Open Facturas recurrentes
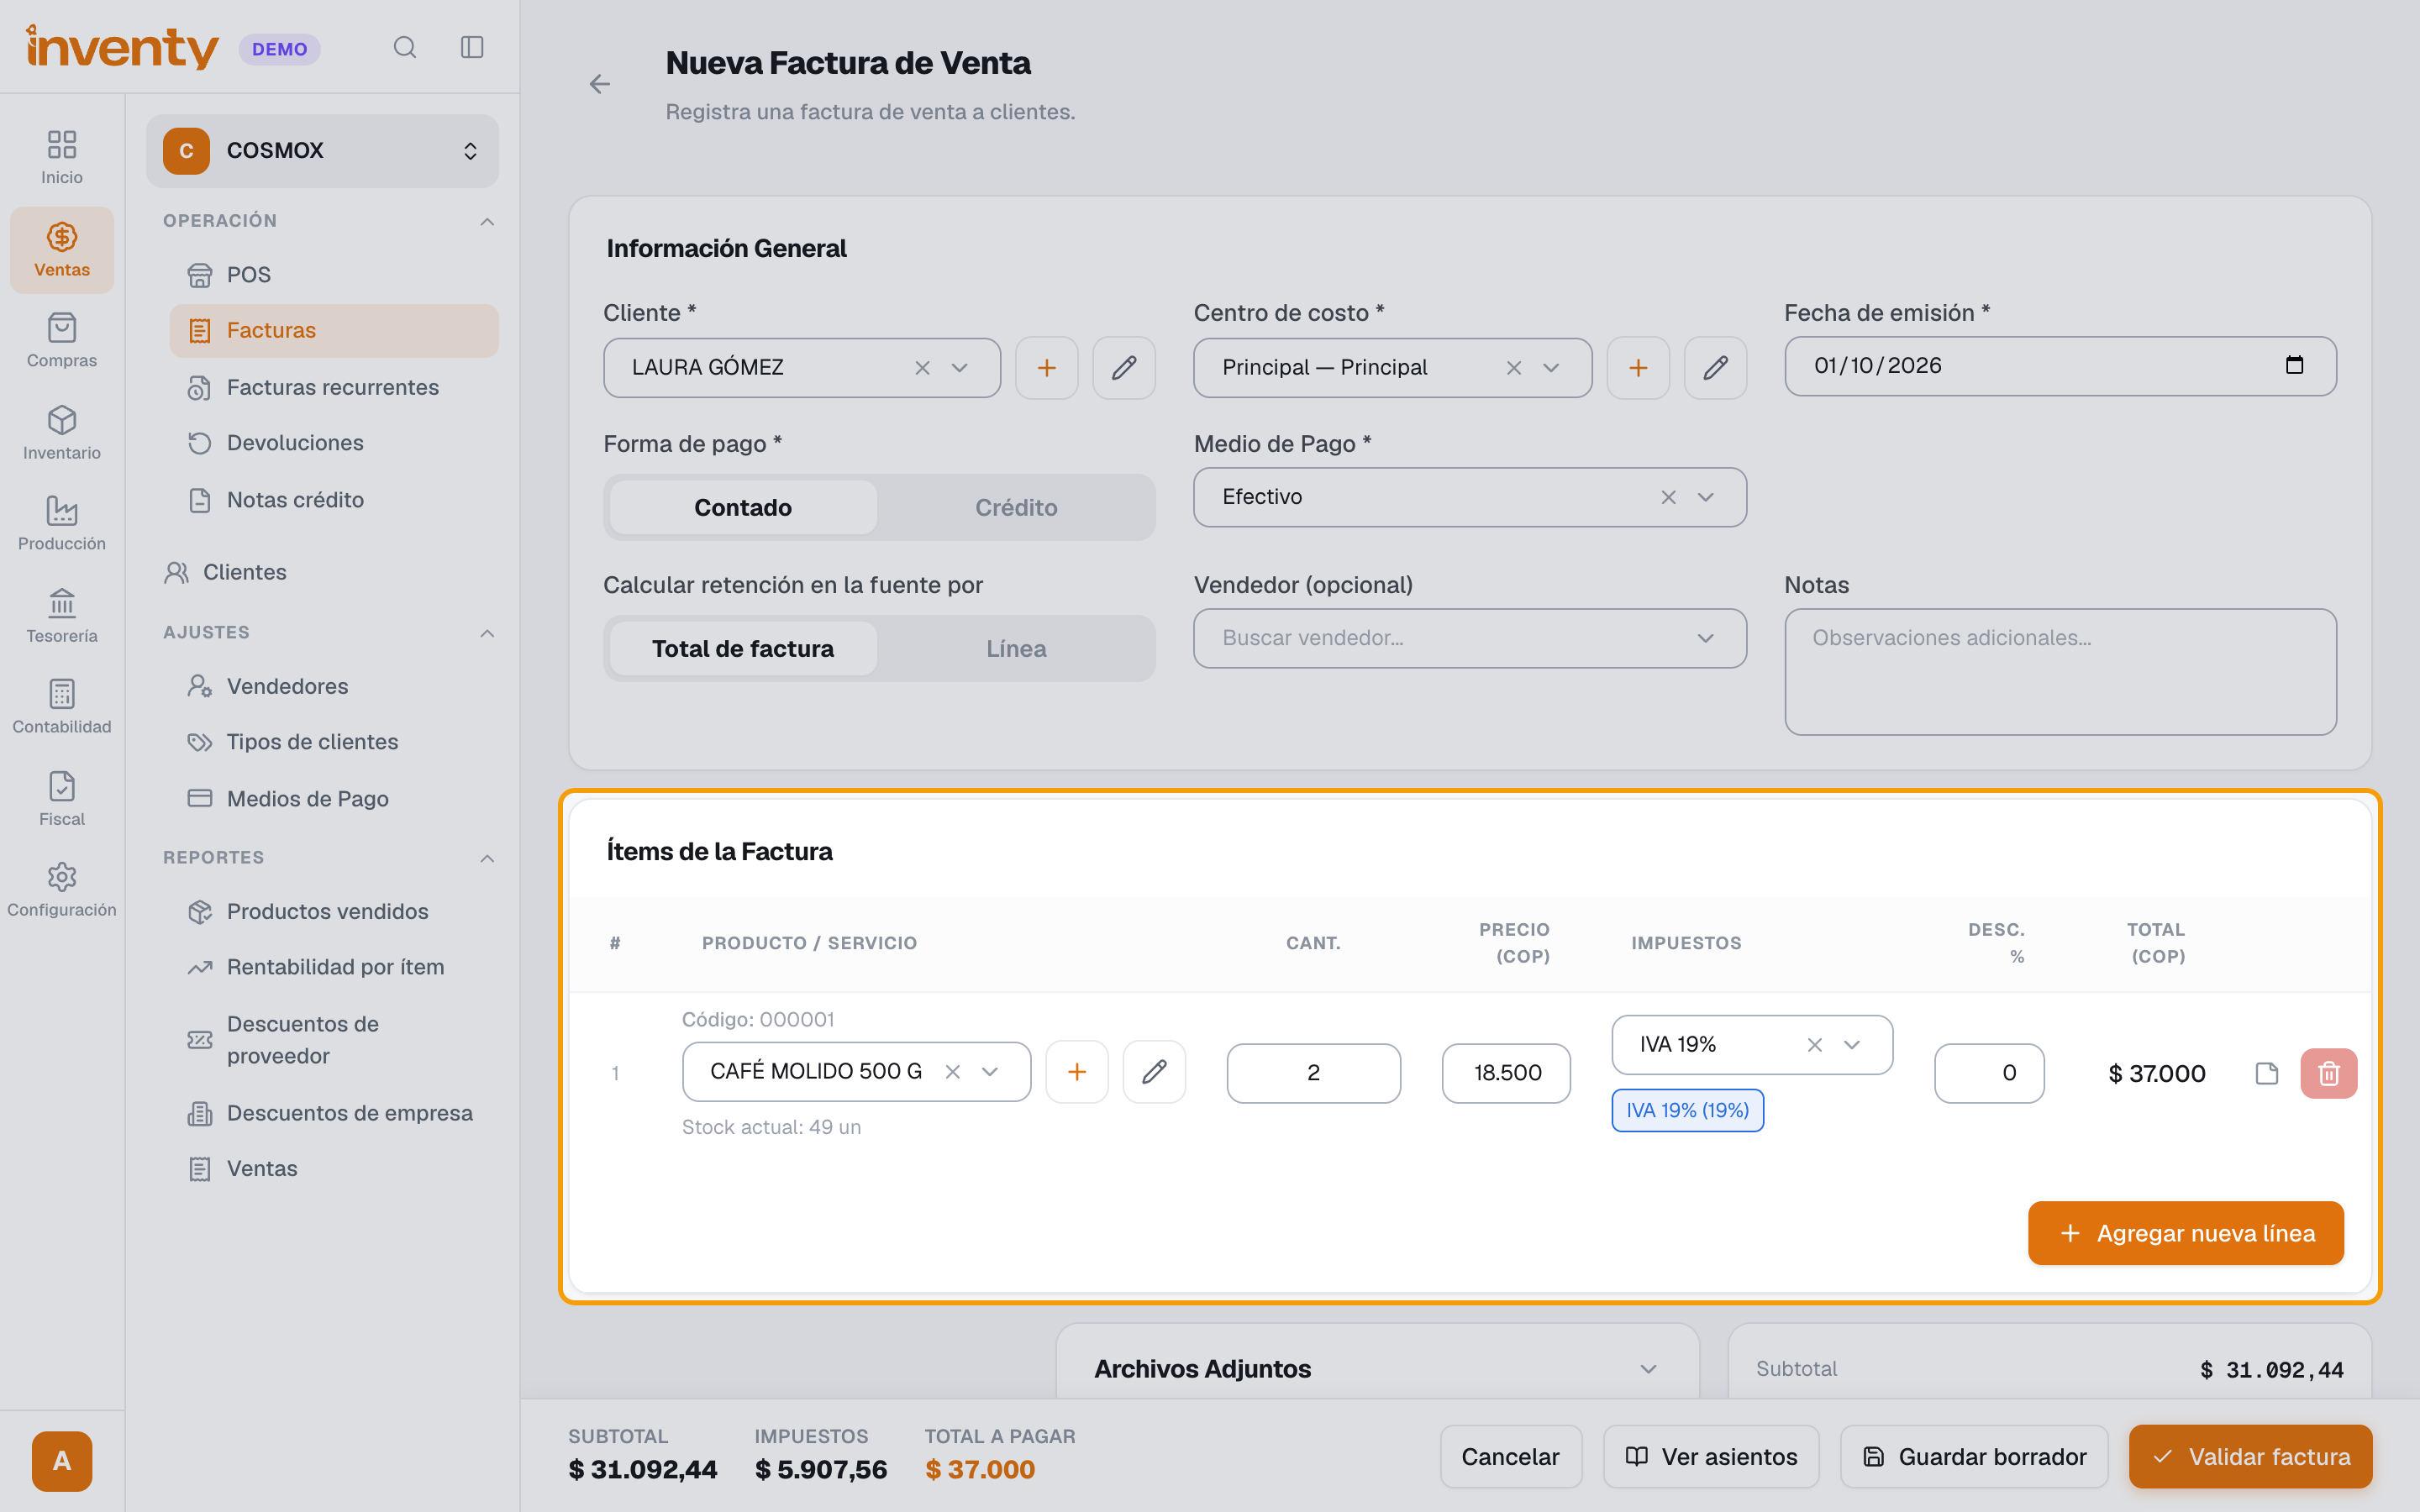Viewport: 2420px width, 1512px height. pos(334,387)
